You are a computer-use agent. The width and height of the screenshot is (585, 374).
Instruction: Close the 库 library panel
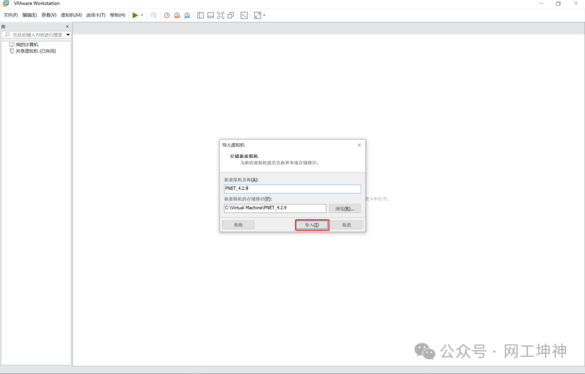[67, 27]
